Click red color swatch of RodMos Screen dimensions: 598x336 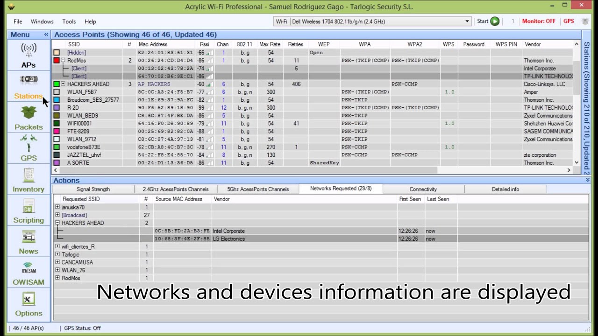(57, 61)
